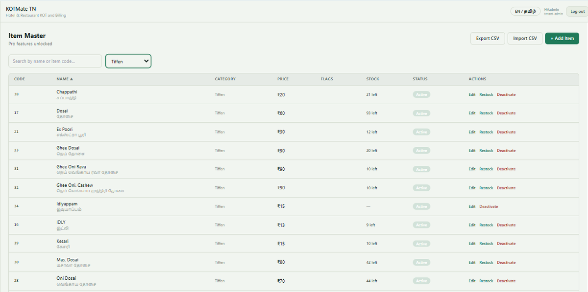The width and height of the screenshot is (588, 292).
Task: Edit the Kesari item
Action: (x=472, y=244)
